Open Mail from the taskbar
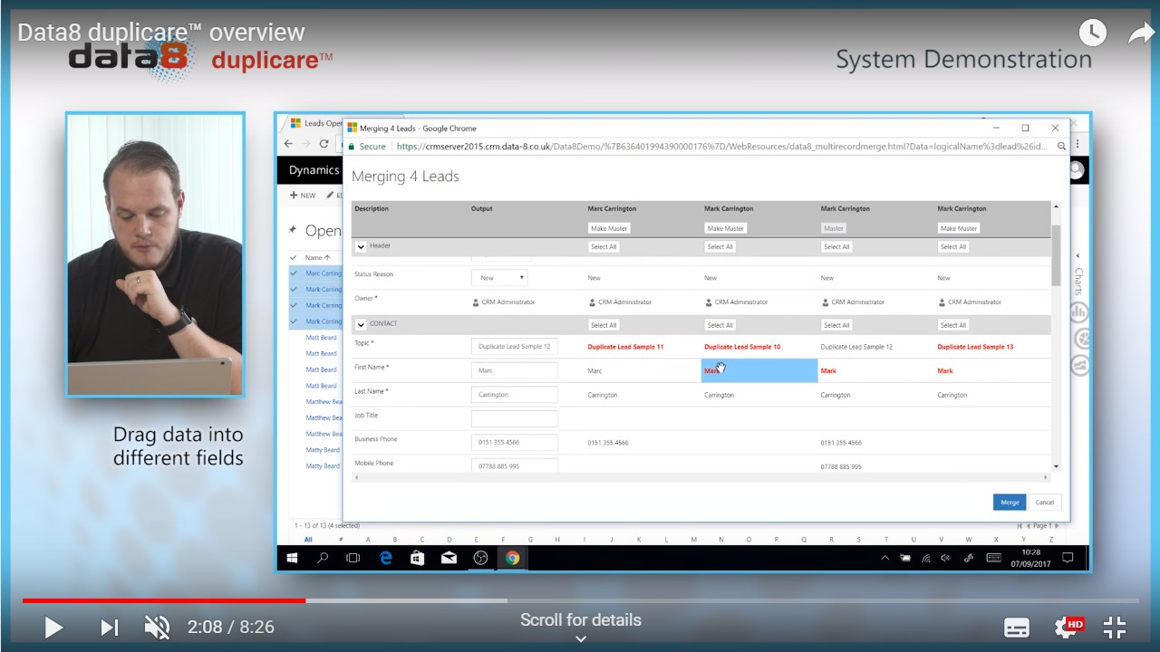The height and width of the screenshot is (652, 1160). 449,558
